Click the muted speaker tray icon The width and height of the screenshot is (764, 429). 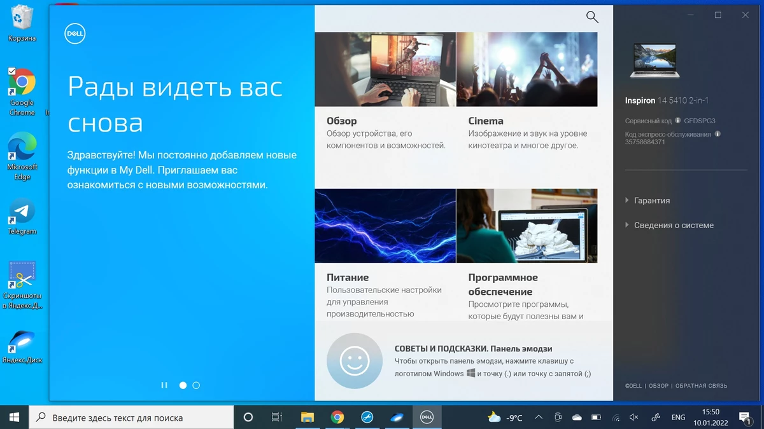634,418
